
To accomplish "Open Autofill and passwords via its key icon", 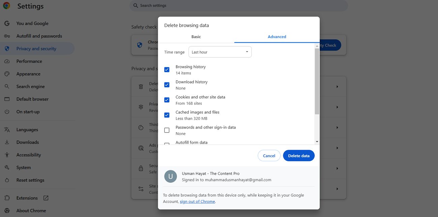I will pos(7,36).
